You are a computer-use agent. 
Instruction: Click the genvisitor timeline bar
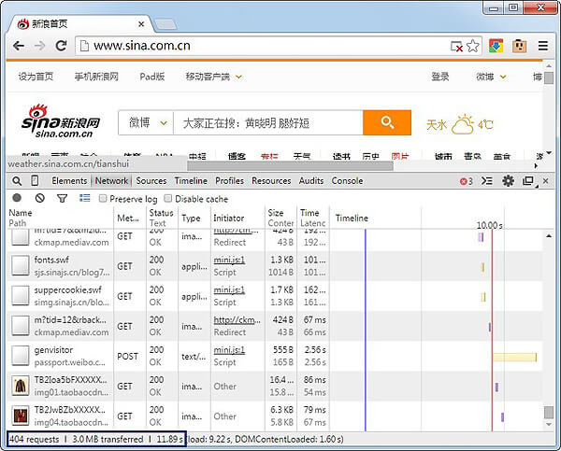515,357
